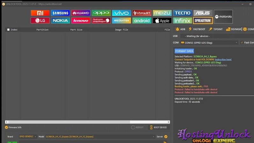Open the Qualcomm Snapdragon section
Viewport: 254px width, 143px height.
click(101, 21)
